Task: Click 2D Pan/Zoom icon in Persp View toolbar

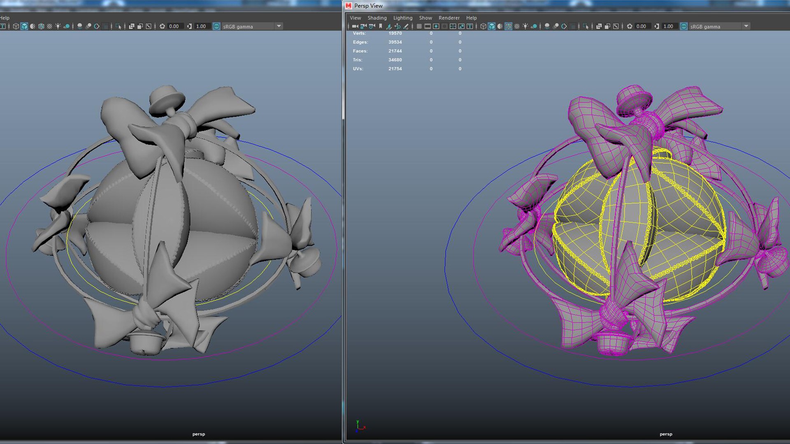Action: [x=397, y=26]
